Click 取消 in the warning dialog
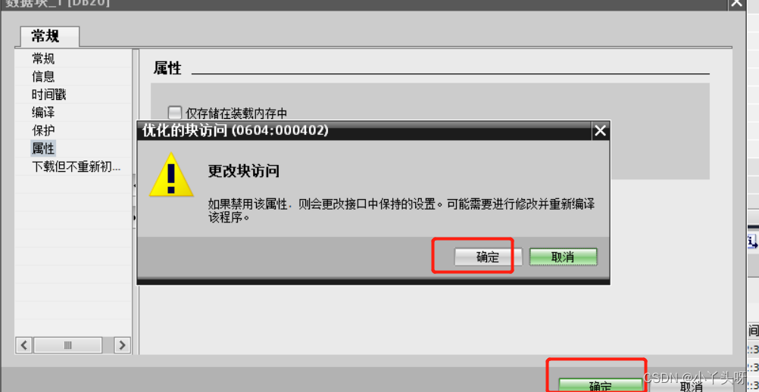 tap(563, 257)
